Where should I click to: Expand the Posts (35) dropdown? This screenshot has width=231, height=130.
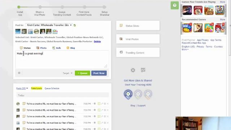22,88
